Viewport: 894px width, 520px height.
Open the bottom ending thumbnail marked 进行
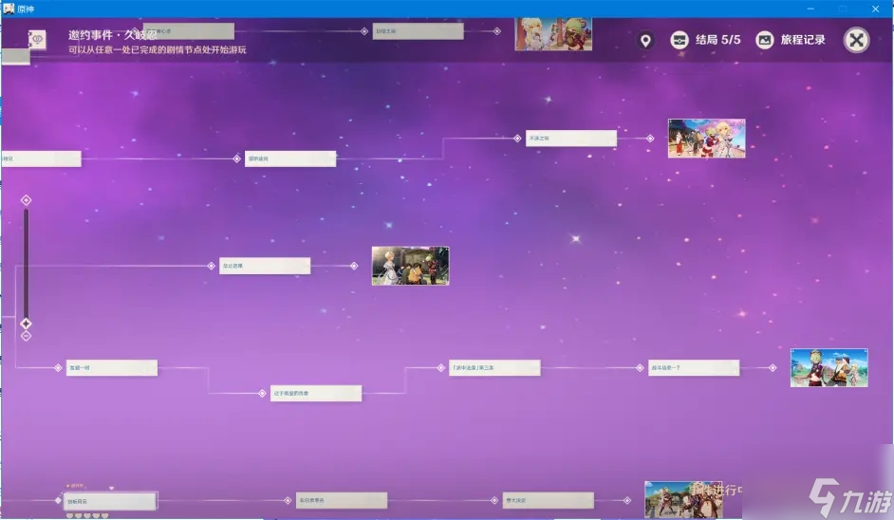pos(683,499)
